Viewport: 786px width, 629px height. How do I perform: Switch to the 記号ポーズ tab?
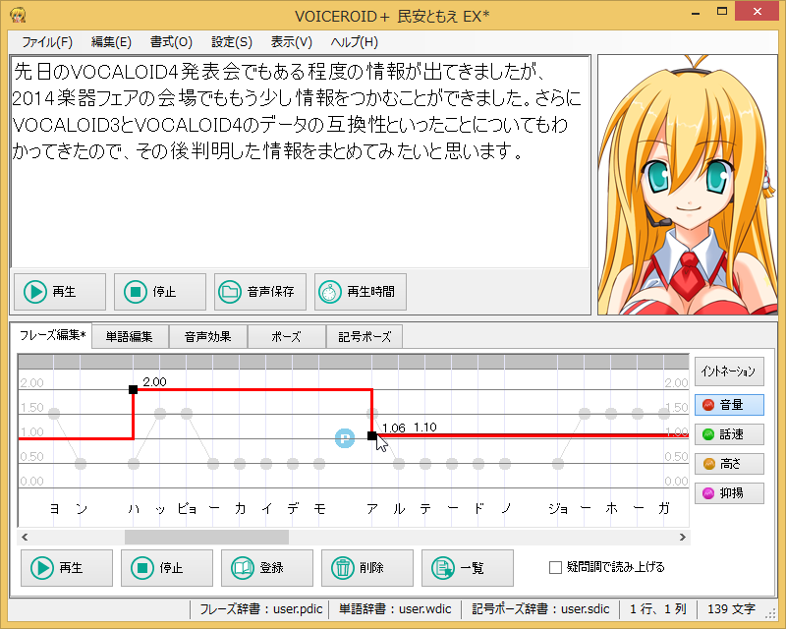365,336
